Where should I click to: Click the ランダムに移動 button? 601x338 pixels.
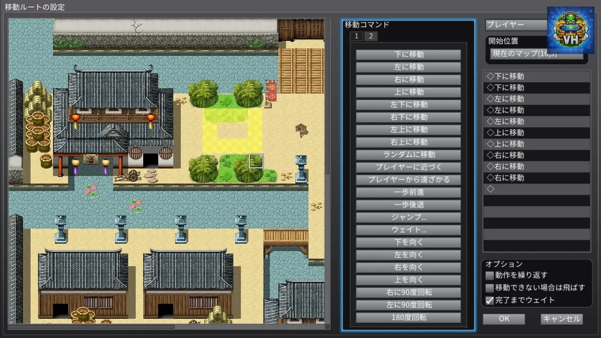408,154
